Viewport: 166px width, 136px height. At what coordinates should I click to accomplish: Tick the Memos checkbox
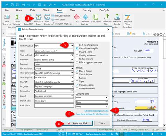tap(77, 78)
